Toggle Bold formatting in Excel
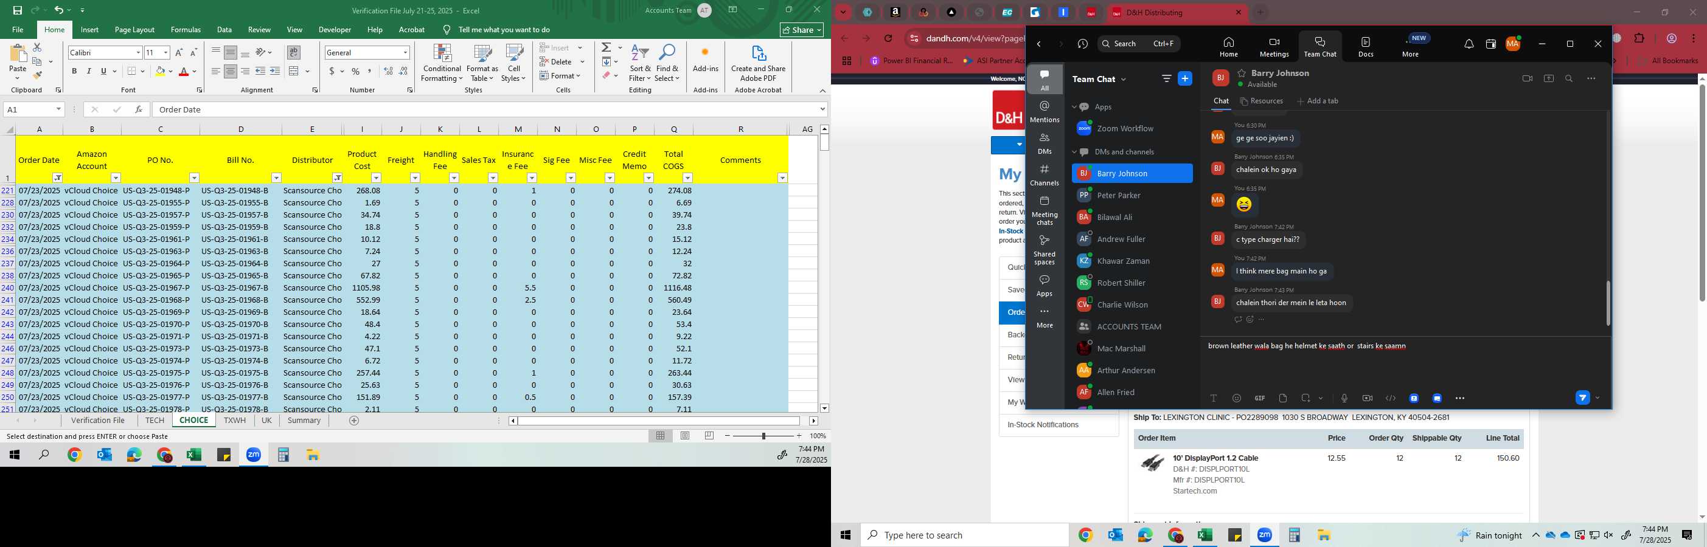 pos(74,71)
